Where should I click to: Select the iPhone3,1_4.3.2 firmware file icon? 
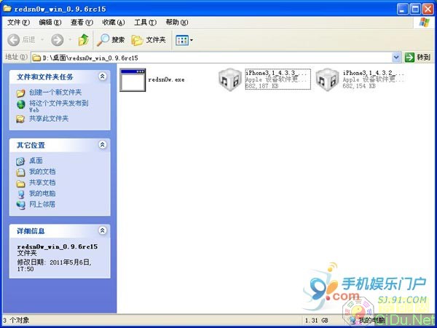pos(328,81)
